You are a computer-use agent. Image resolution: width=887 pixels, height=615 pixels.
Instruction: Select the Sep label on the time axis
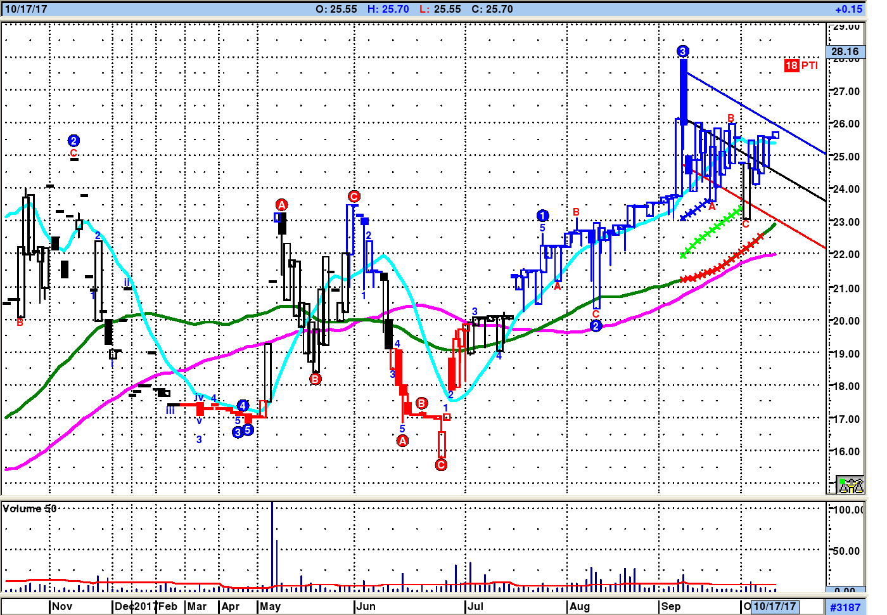671,606
